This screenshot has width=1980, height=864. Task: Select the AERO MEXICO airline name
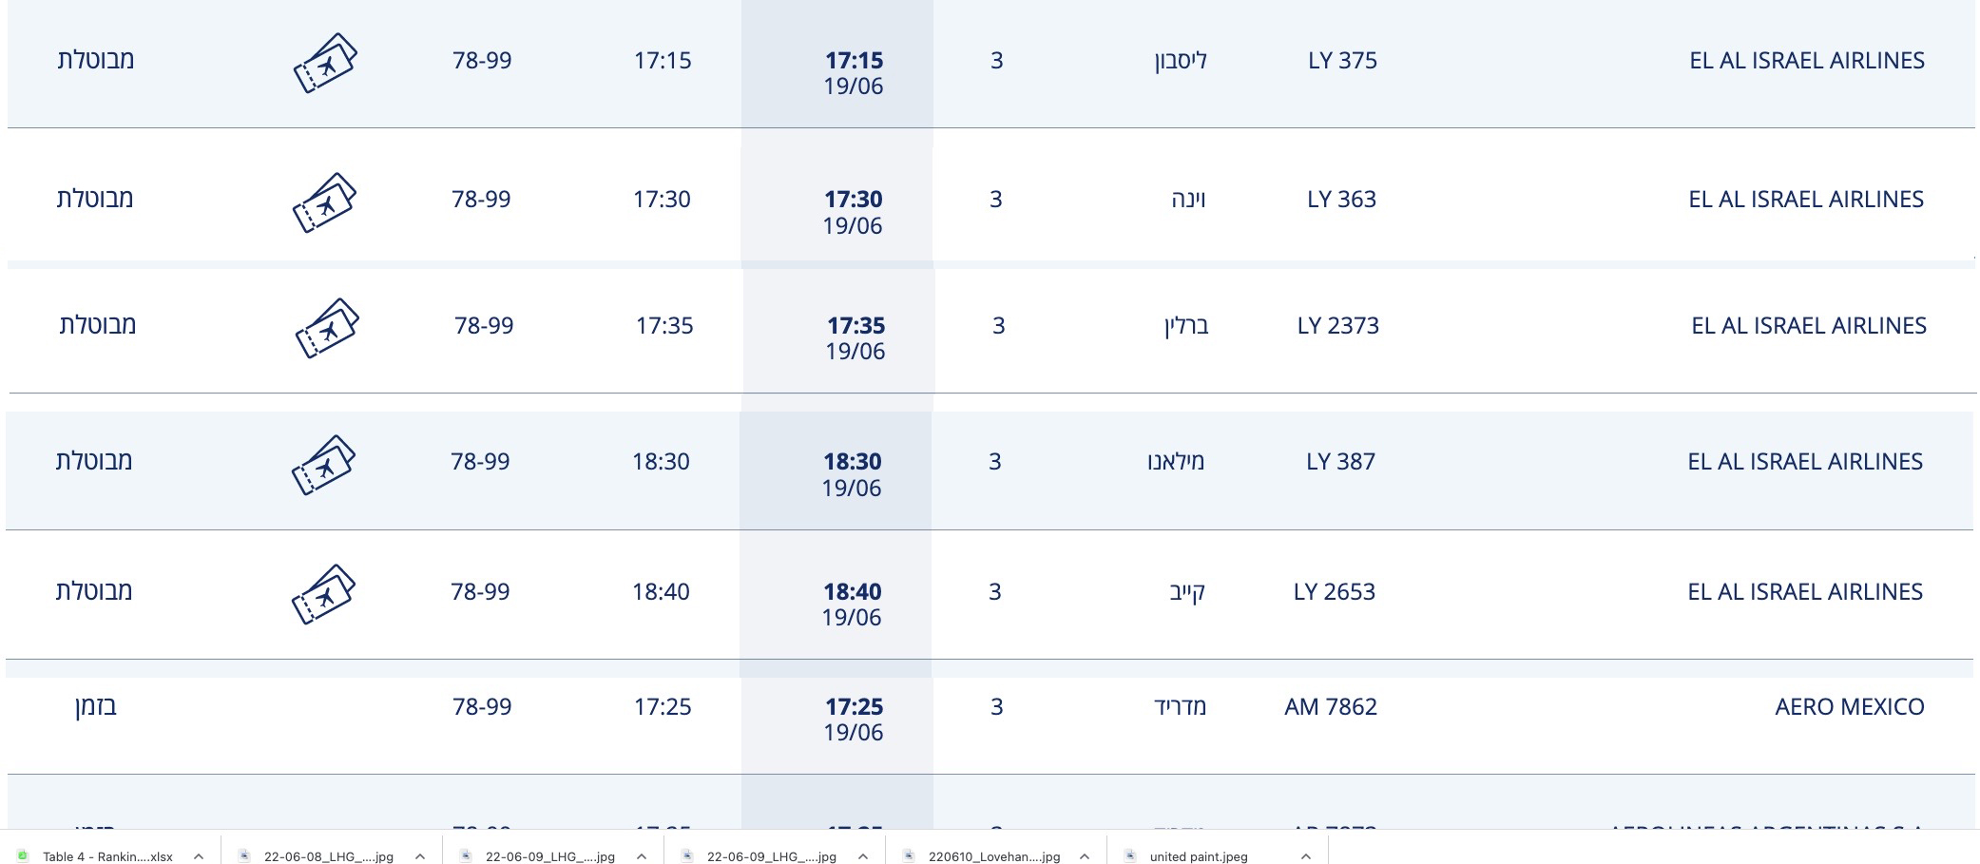pyautogui.click(x=1849, y=707)
